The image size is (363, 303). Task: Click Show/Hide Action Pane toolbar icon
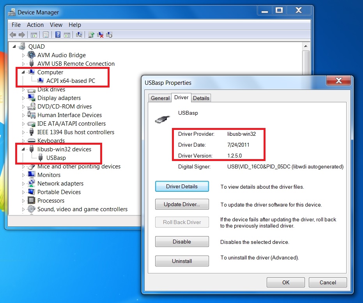pos(67,35)
